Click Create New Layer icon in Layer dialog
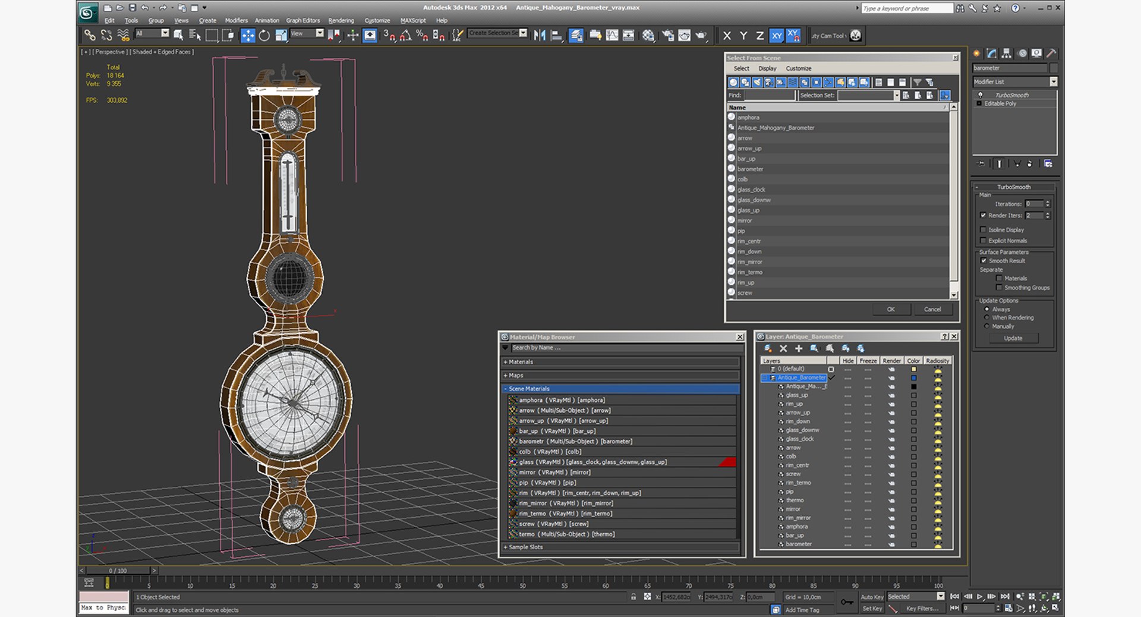 coord(768,349)
